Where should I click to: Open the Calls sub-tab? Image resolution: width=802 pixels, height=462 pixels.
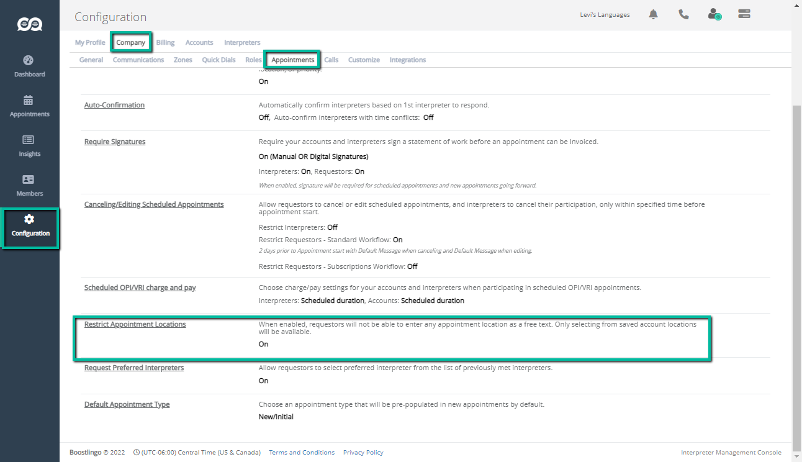[331, 60]
